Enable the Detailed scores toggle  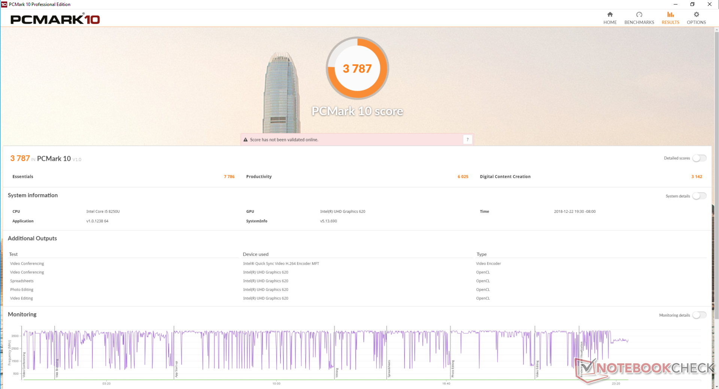click(x=699, y=158)
